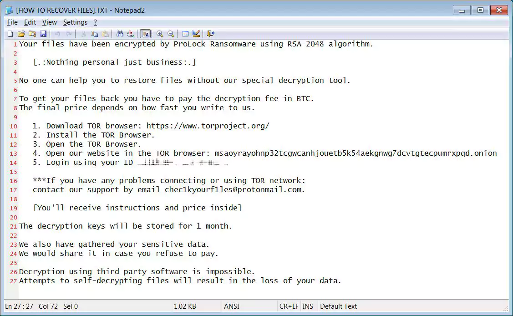Click 'special decryption tool' on line 5

click(294, 81)
